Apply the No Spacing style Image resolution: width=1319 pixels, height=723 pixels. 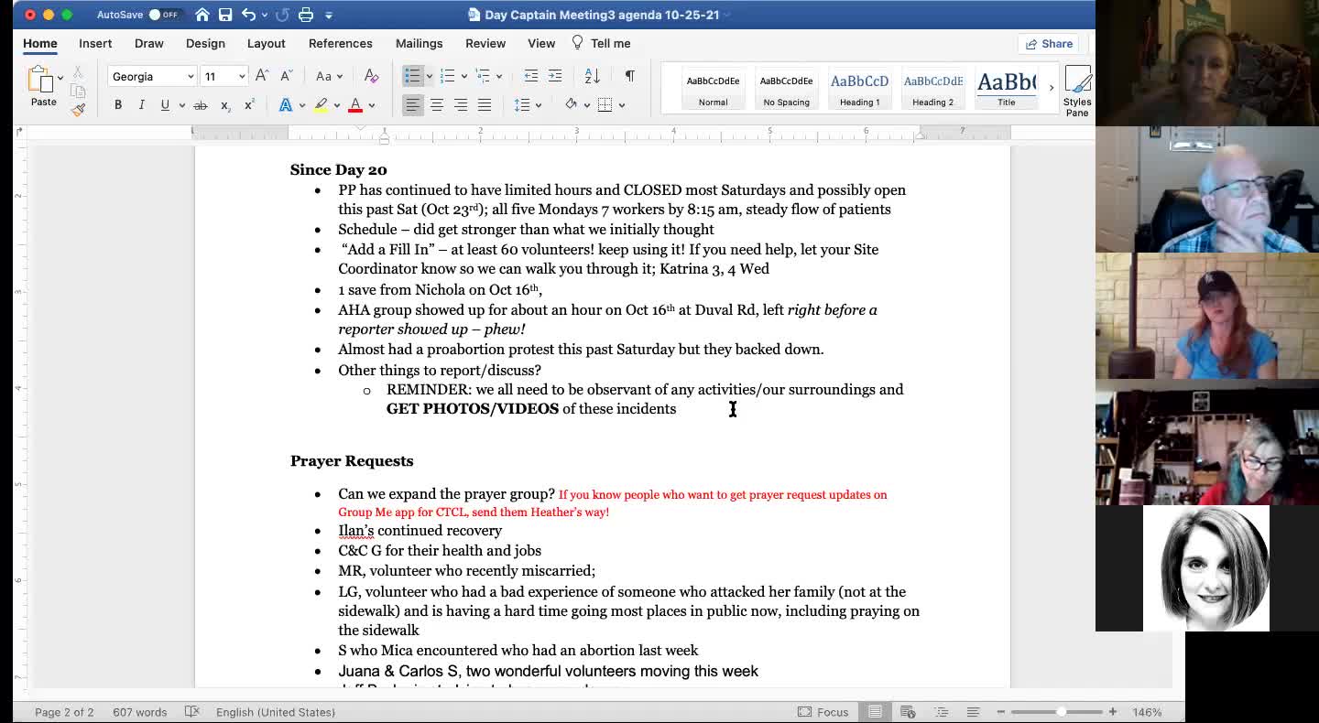point(786,89)
